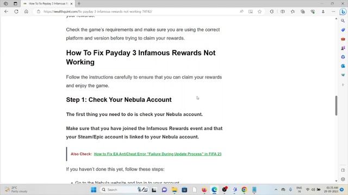Open Browser essentials heart icon
This screenshot has width=348, height=195.
pyautogui.click(x=313, y=11)
